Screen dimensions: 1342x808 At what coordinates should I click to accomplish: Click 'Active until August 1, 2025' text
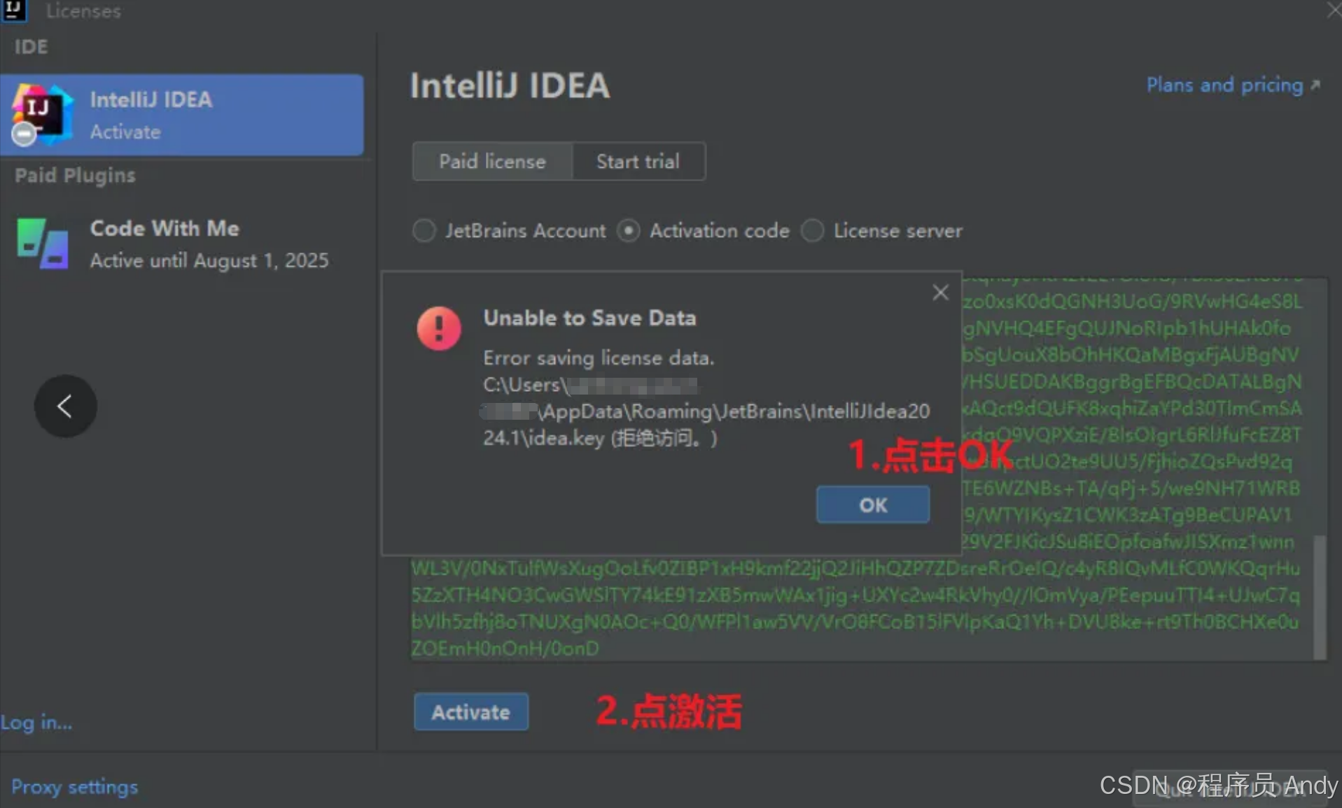pos(209,261)
